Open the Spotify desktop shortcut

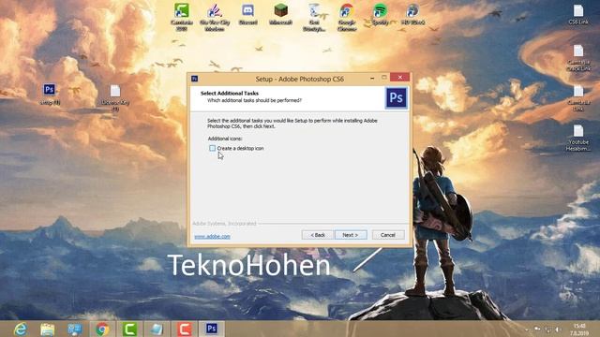[x=380, y=15]
